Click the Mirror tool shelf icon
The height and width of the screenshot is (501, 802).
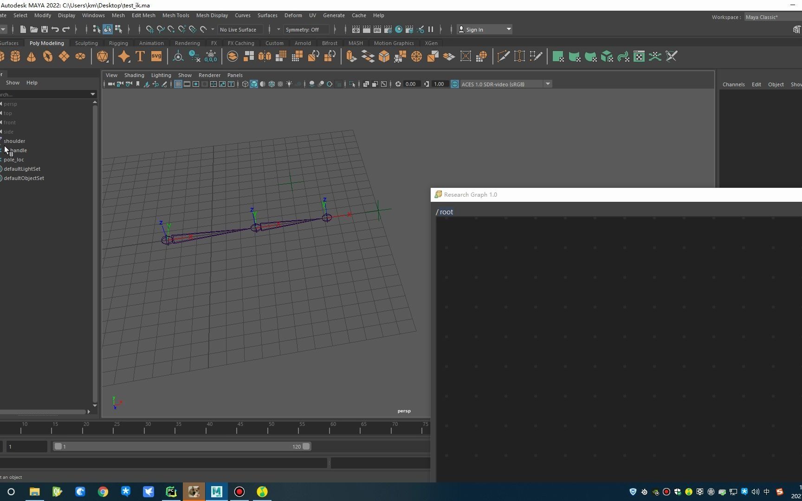click(x=265, y=57)
